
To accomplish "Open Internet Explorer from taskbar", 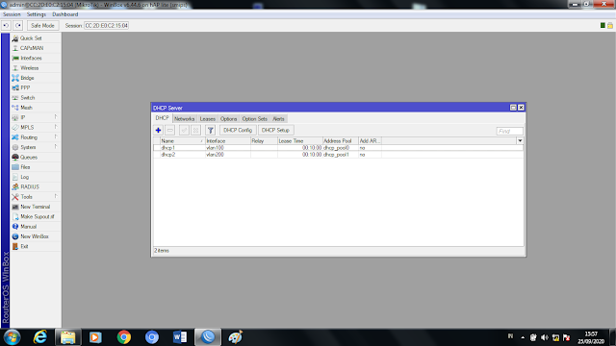I will 40,337.
